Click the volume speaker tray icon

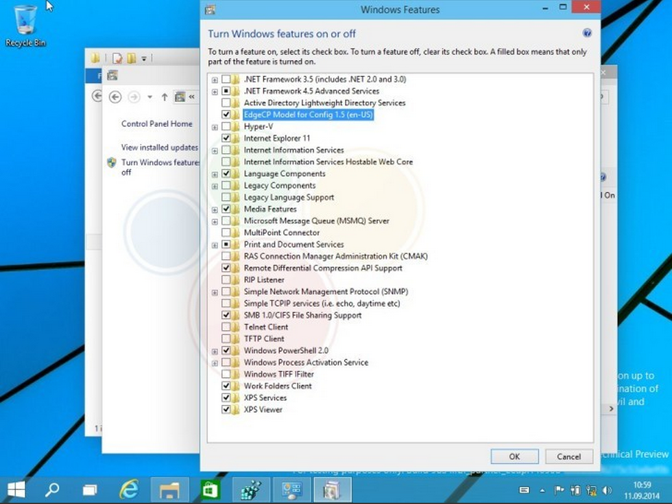607,490
